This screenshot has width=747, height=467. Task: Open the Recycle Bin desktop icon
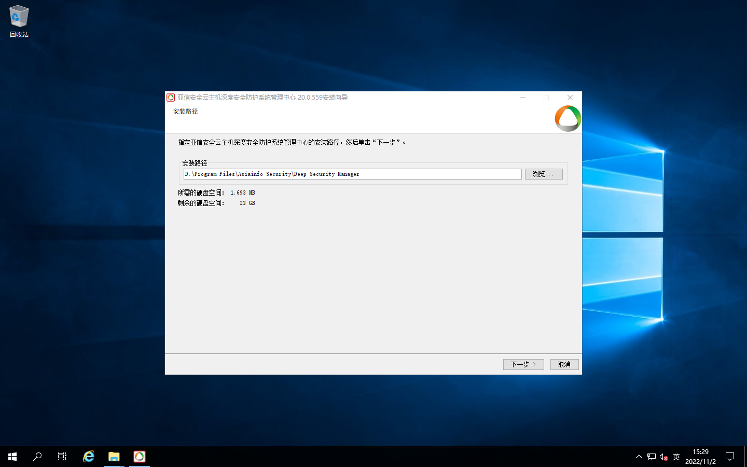19,21
